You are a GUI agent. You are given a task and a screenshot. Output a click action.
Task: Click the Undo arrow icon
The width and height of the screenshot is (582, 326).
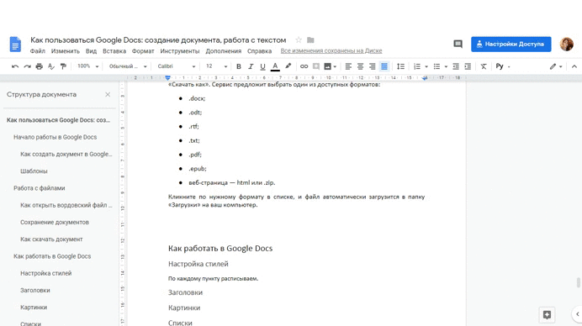pos(15,66)
